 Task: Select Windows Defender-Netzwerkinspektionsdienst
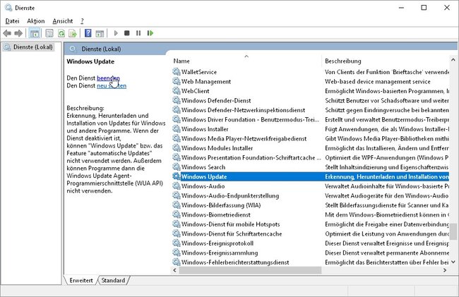point(310,110)
